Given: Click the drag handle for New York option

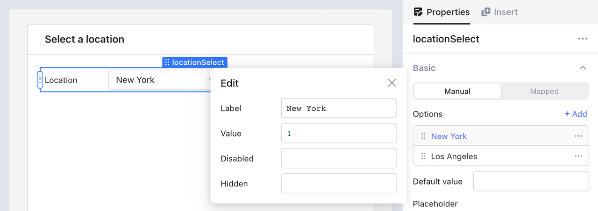Looking at the screenshot, I should (423, 136).
